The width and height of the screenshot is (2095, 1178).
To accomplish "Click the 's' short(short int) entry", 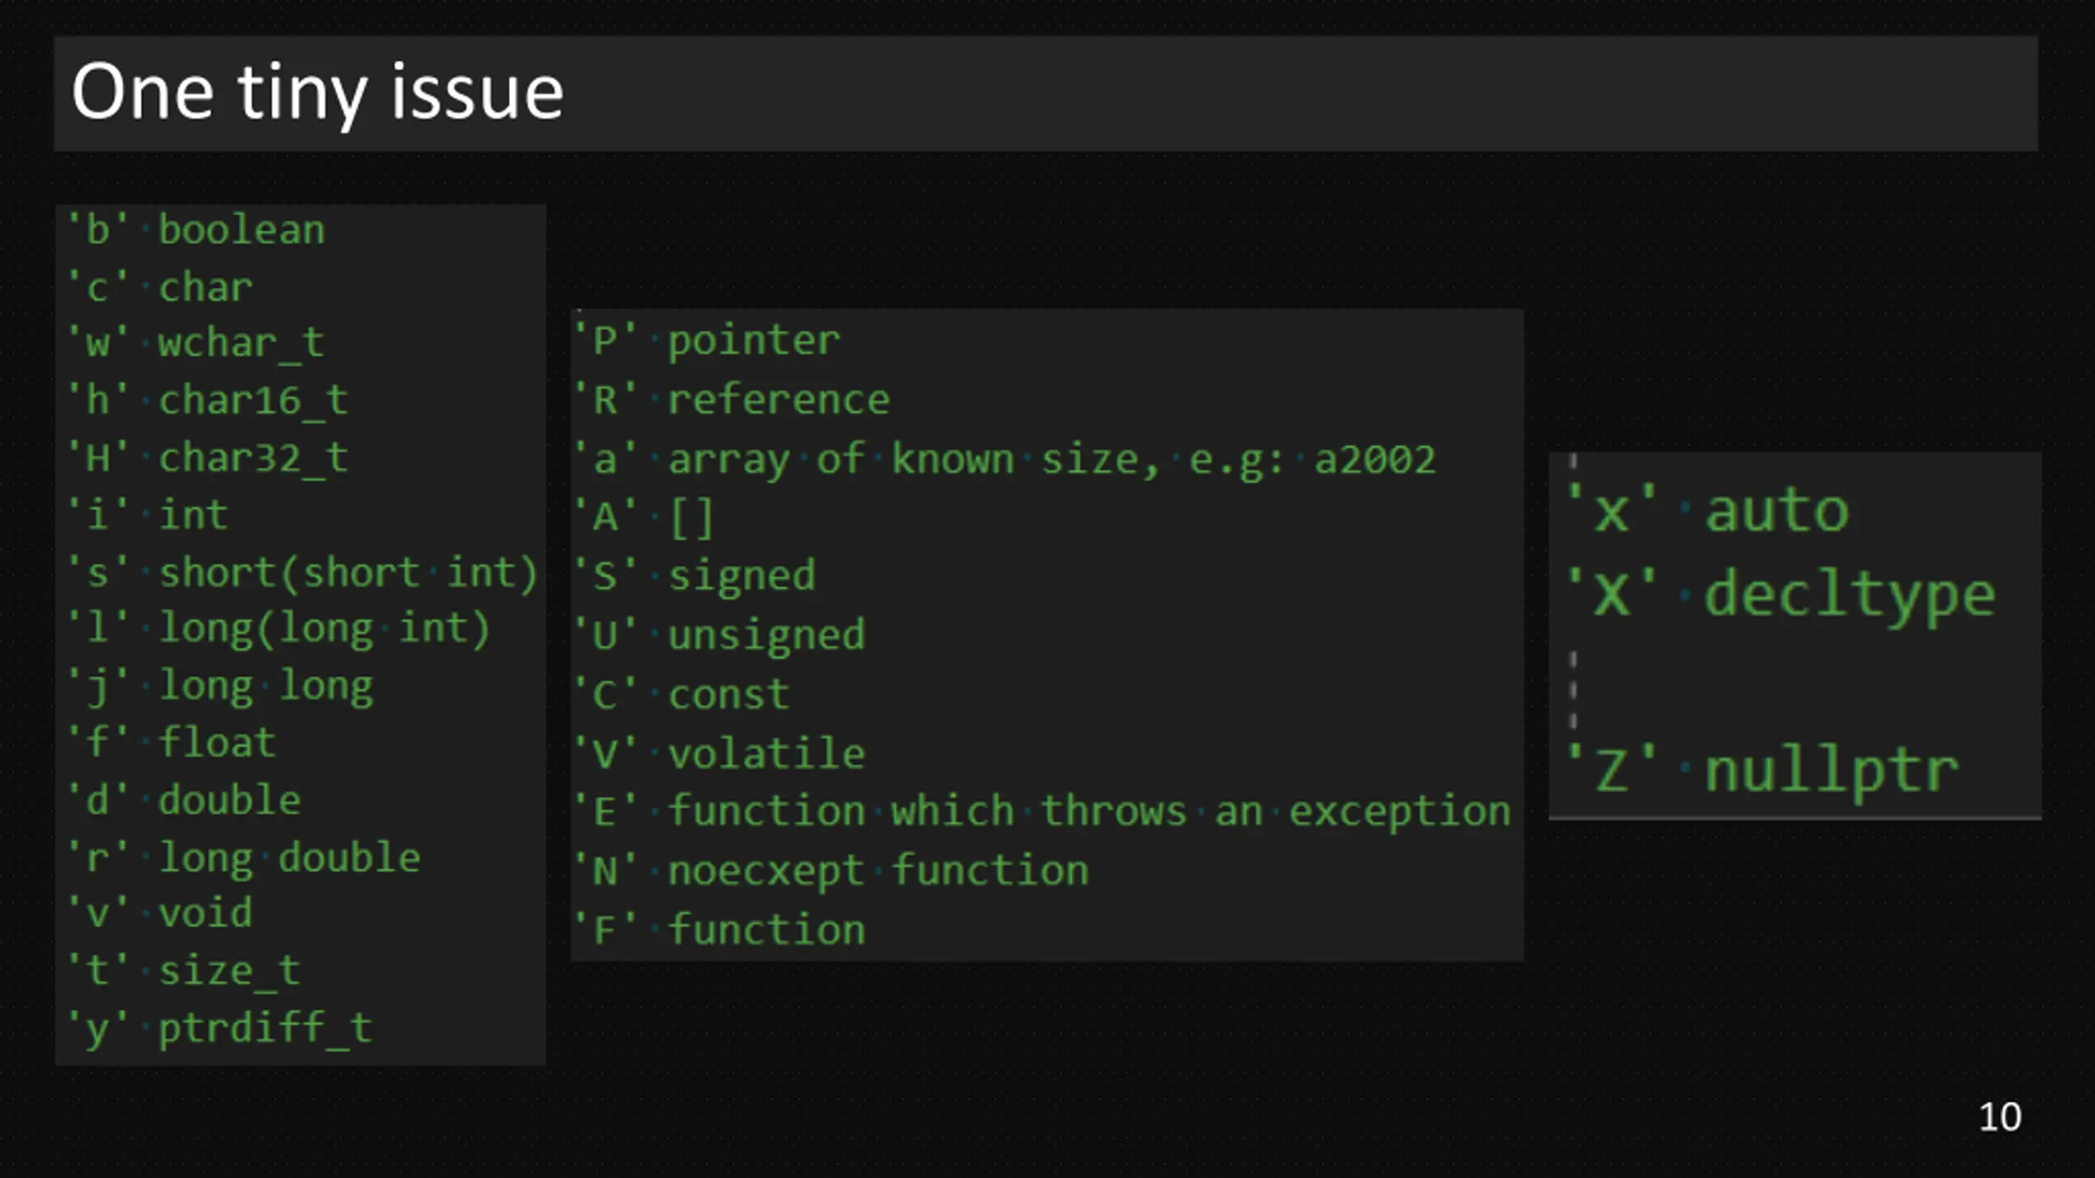I will click(303, 573).
